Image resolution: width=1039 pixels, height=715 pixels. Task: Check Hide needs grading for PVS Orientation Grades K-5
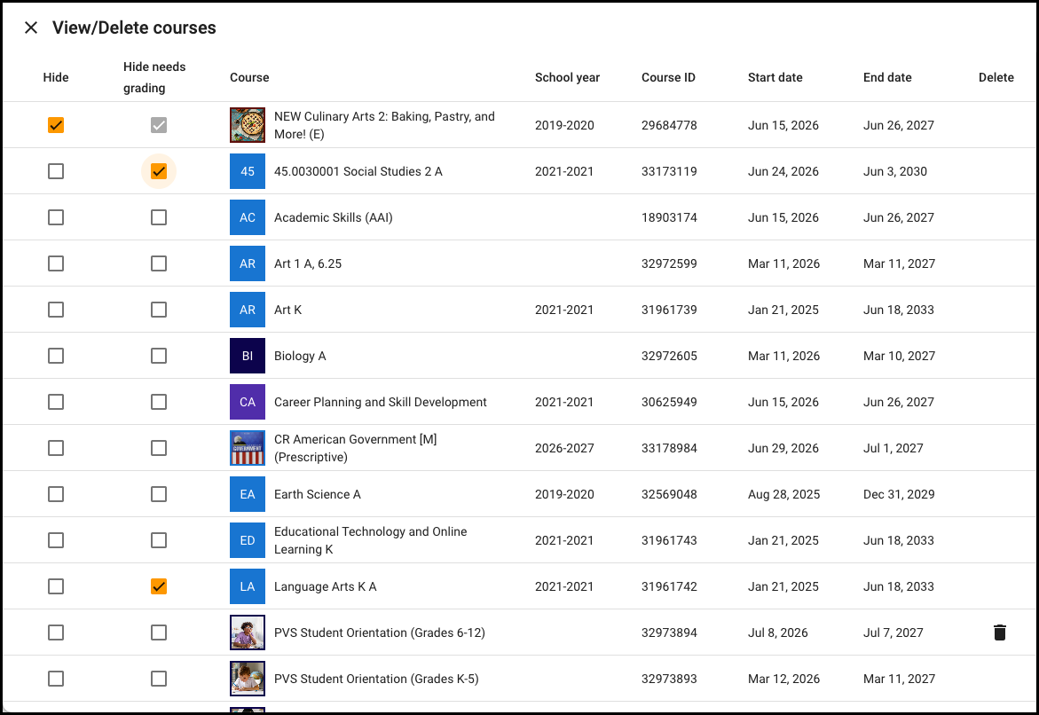pos(158,679)
